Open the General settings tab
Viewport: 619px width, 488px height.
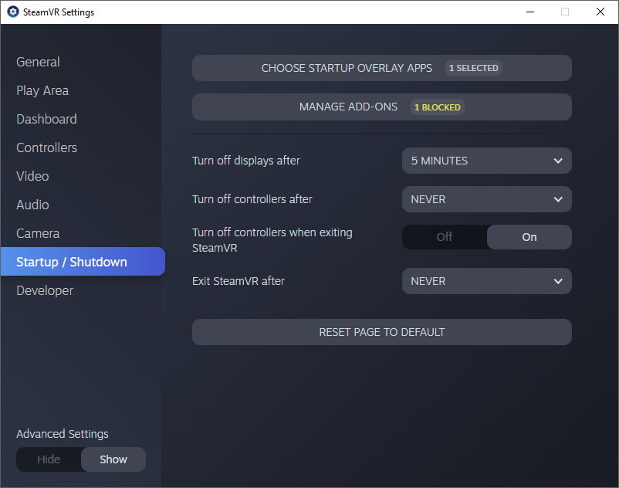38,62
